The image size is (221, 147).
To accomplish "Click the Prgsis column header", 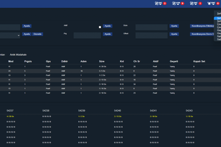I will 28,61.
